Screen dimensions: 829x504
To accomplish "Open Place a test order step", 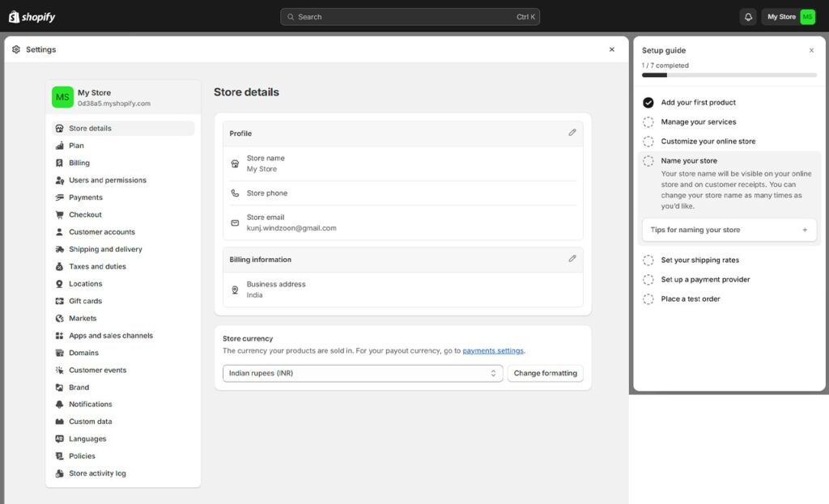I will tap(691, 299).
